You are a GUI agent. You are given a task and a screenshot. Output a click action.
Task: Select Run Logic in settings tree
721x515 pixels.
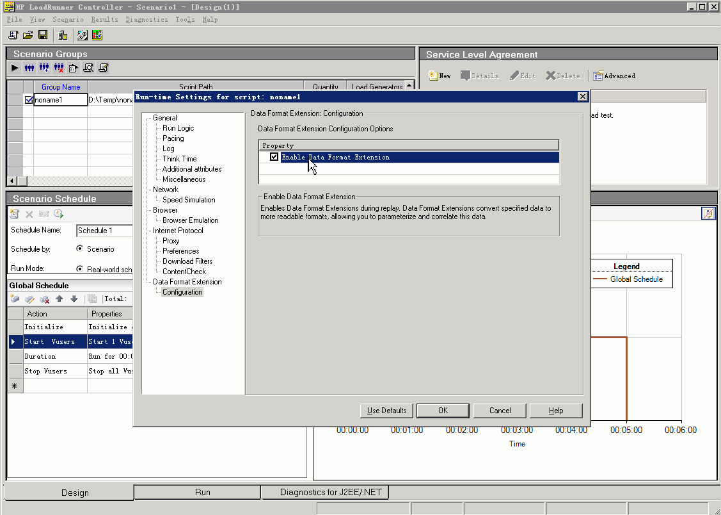click(178, 128)
